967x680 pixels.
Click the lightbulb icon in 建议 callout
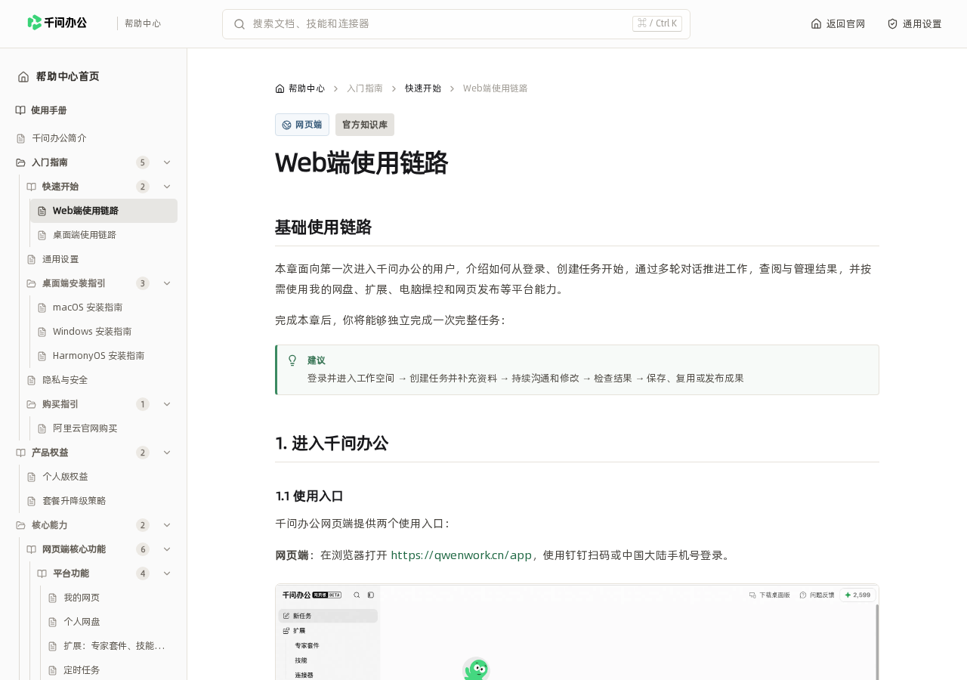[x=292, y=360]
